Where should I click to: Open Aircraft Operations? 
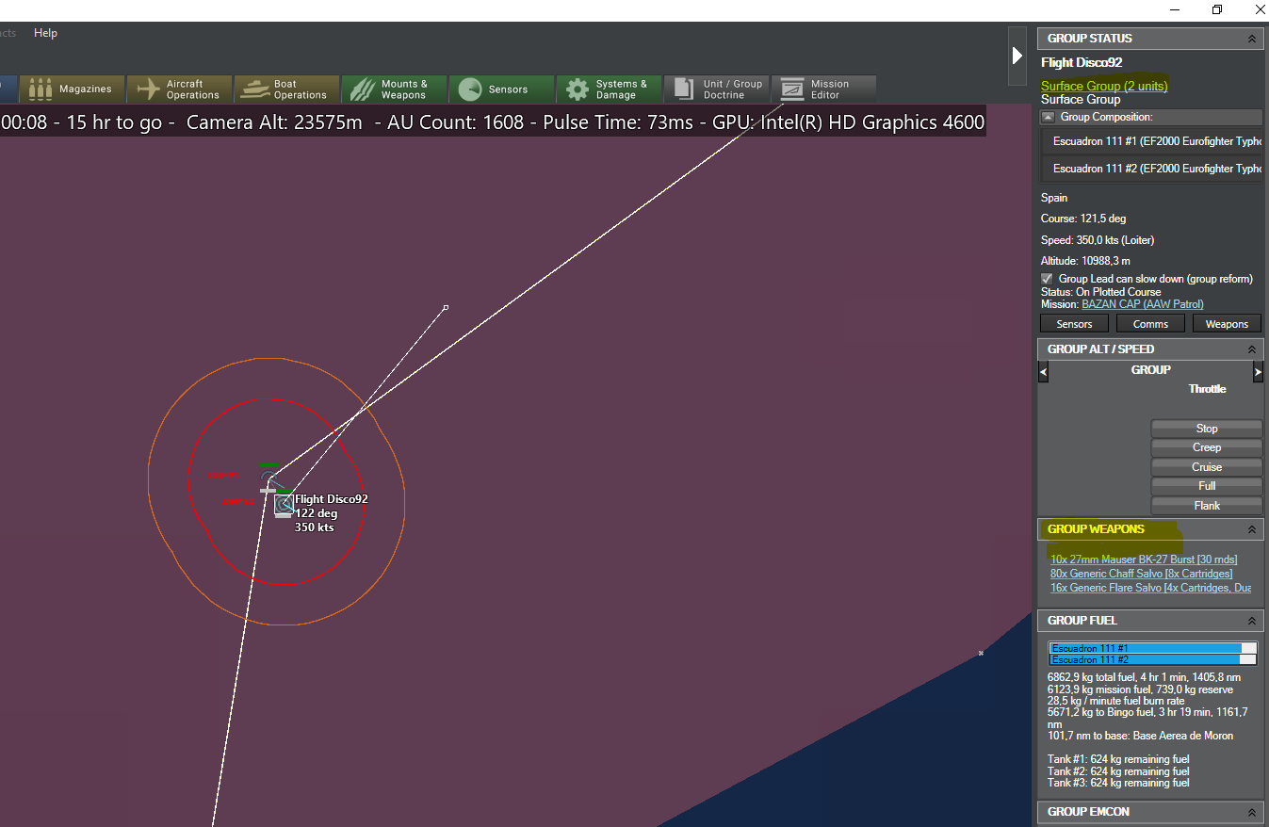click(179, 89)
